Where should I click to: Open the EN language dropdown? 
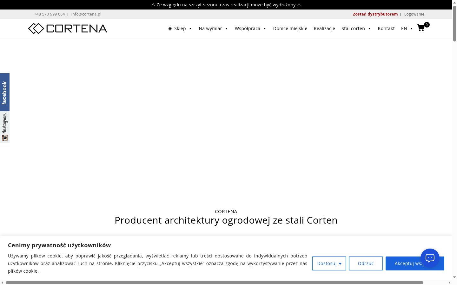tap(407, 28)
